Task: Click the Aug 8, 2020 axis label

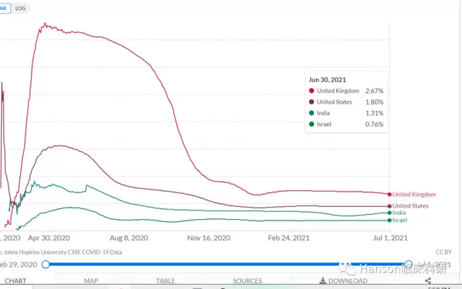Action: coord(128,238)
